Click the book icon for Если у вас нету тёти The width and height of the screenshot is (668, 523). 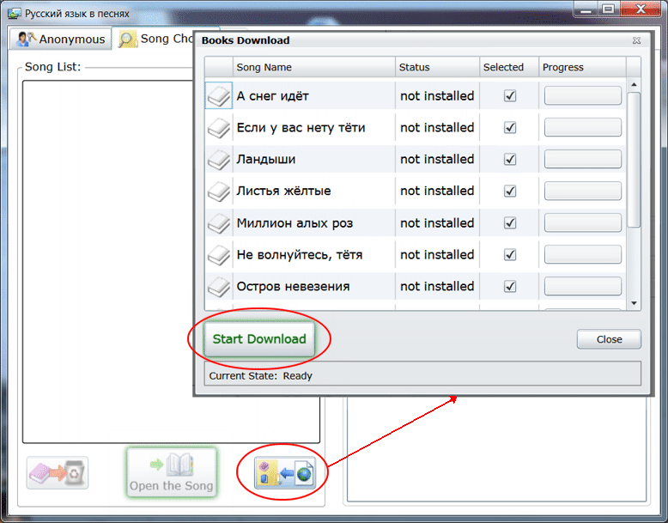click(x=219, y=127)
